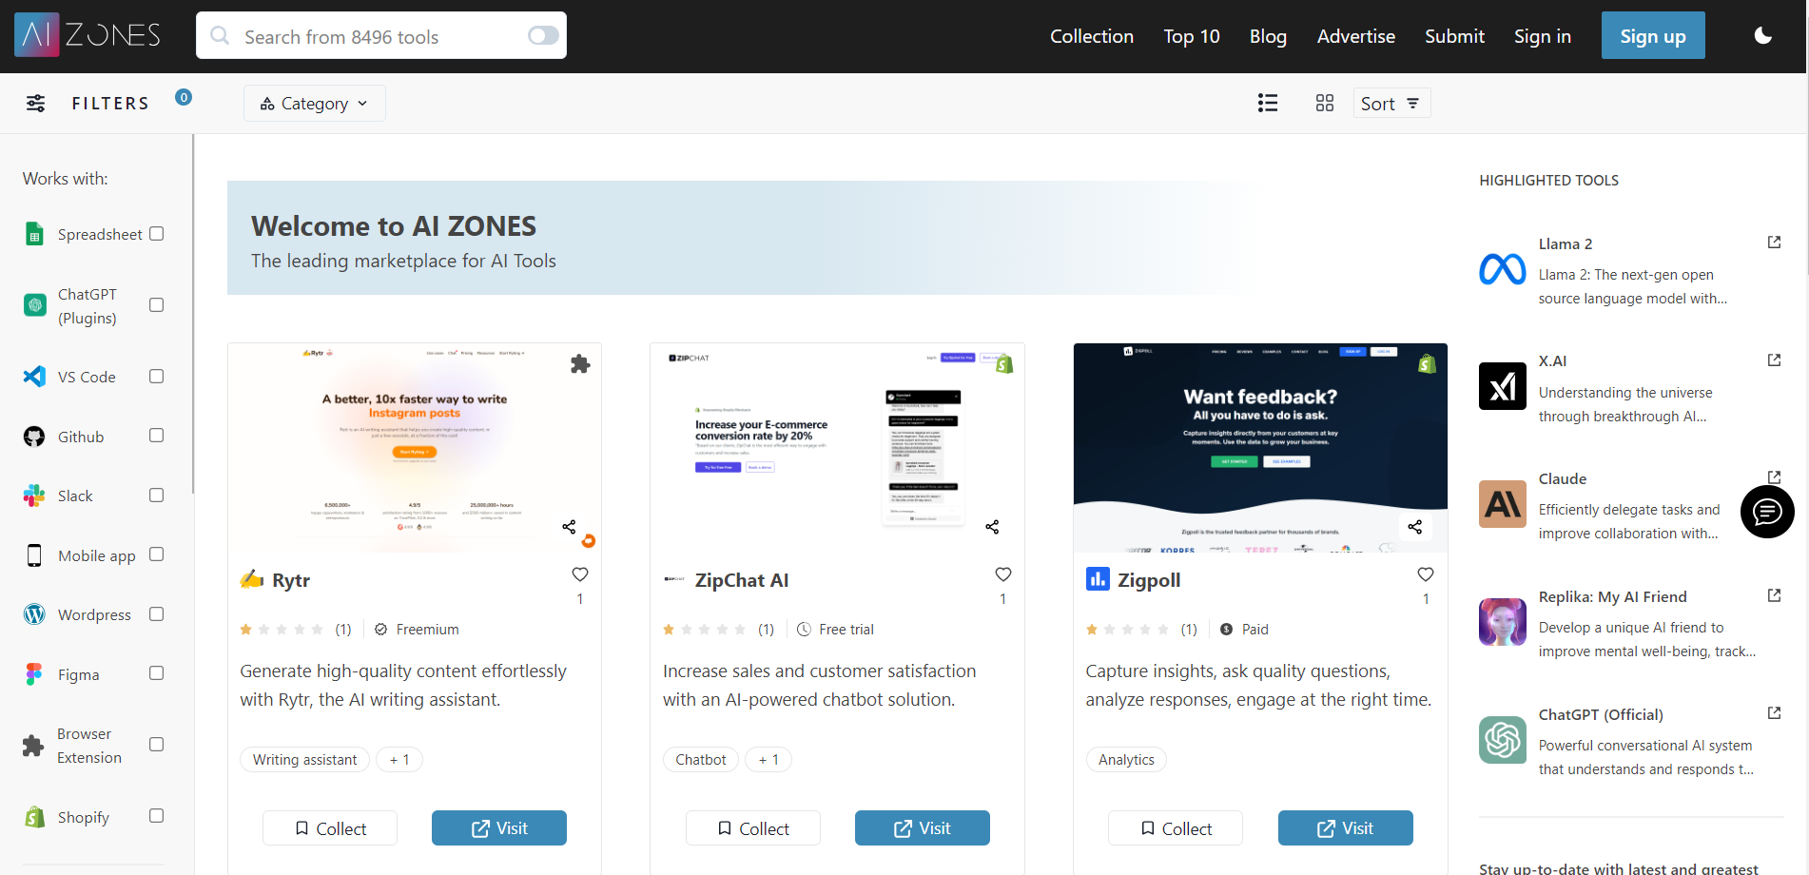Check the Shopify filter

[x=157, y=816]
